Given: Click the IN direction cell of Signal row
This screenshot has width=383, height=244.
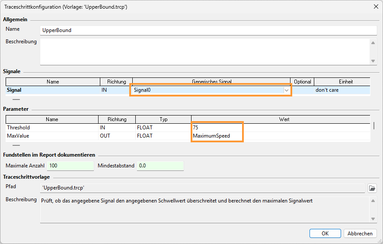Looking at the screenshot, I should (117, 90).
